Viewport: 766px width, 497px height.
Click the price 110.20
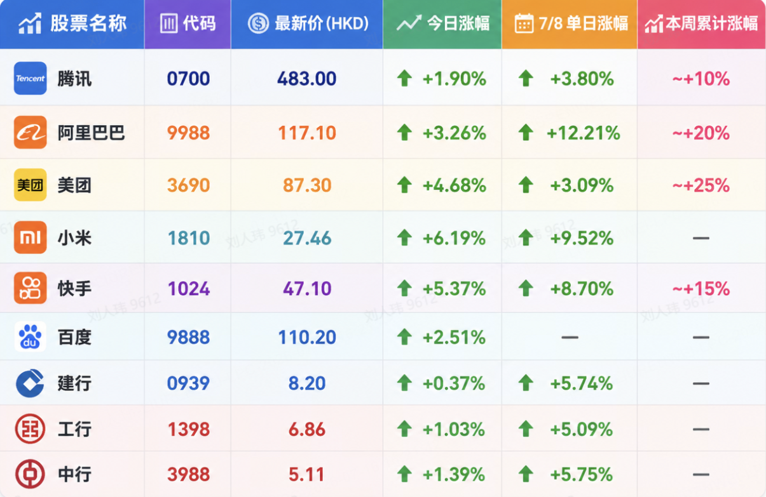[307, 336]
